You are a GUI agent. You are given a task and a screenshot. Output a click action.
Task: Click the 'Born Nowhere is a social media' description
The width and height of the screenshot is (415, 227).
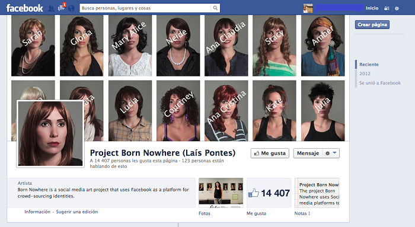[103, 193]
